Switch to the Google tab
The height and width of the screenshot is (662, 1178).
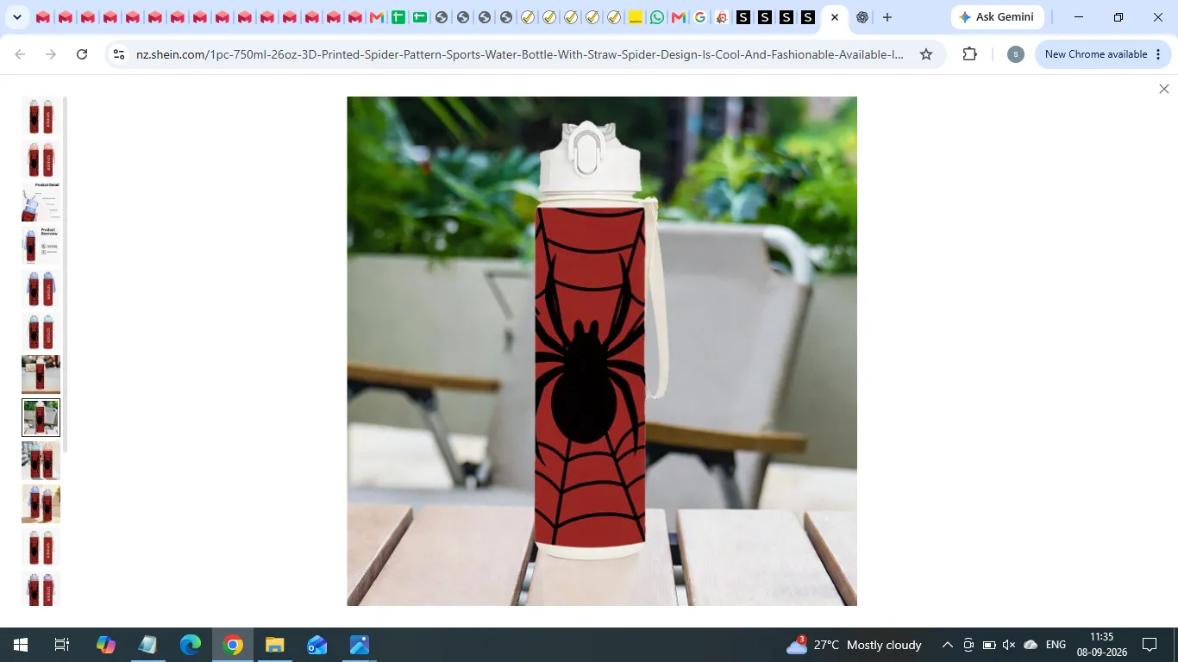coord(700,17)
